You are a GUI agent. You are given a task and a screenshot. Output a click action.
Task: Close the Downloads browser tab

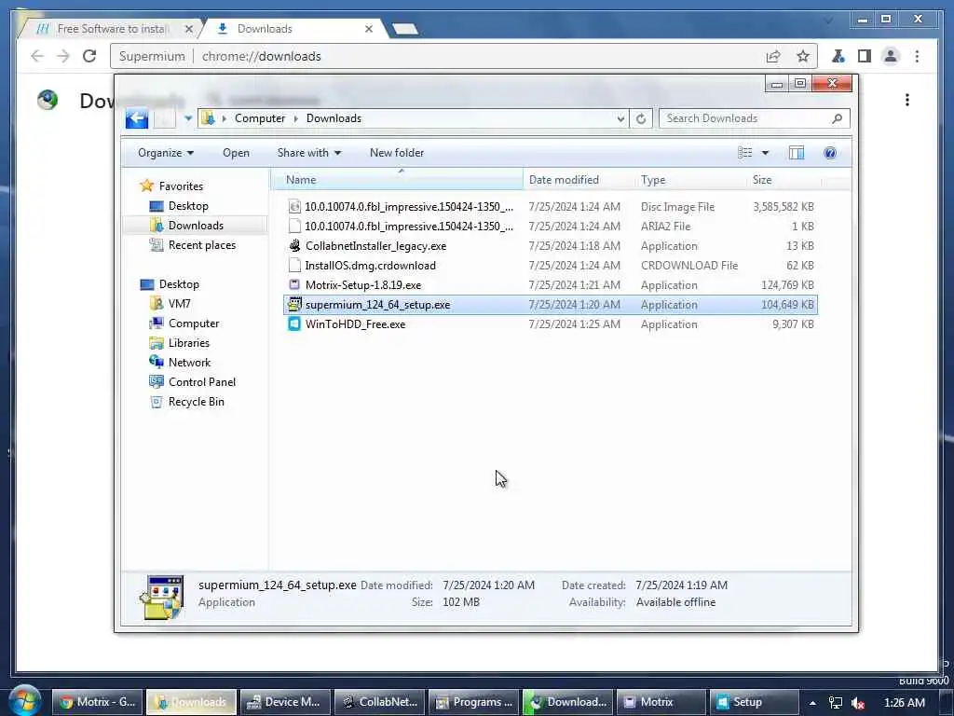(x=369, y=29)
